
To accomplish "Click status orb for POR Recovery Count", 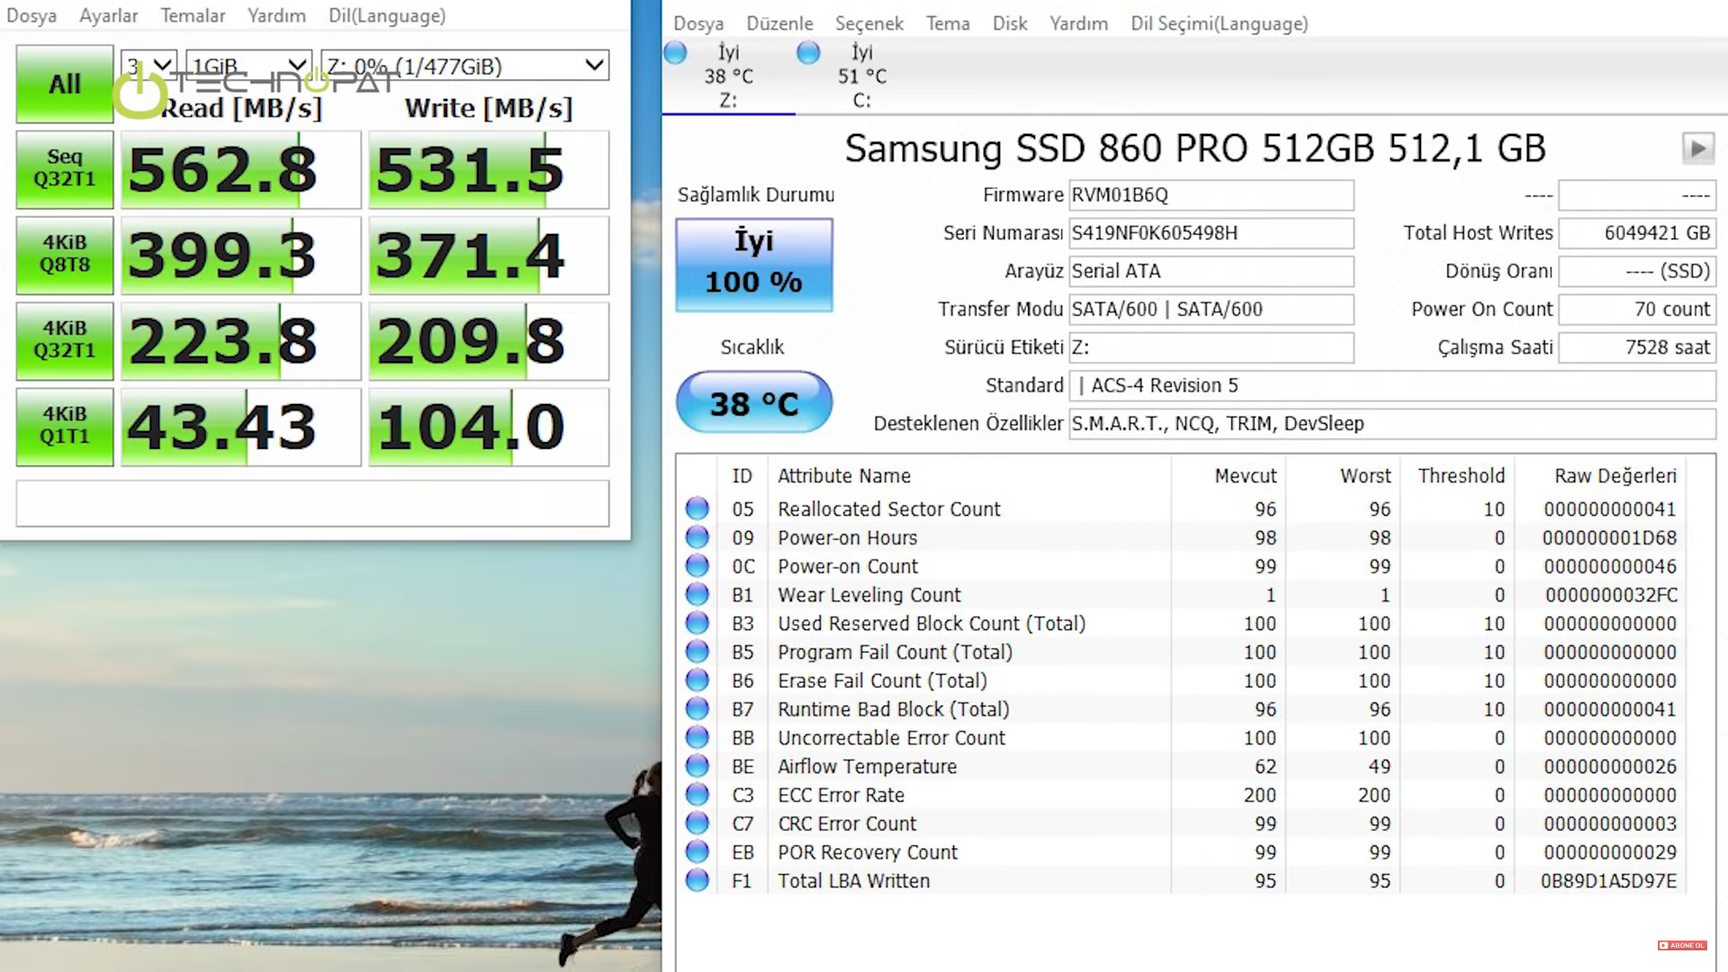I will (x=697, y=851).
